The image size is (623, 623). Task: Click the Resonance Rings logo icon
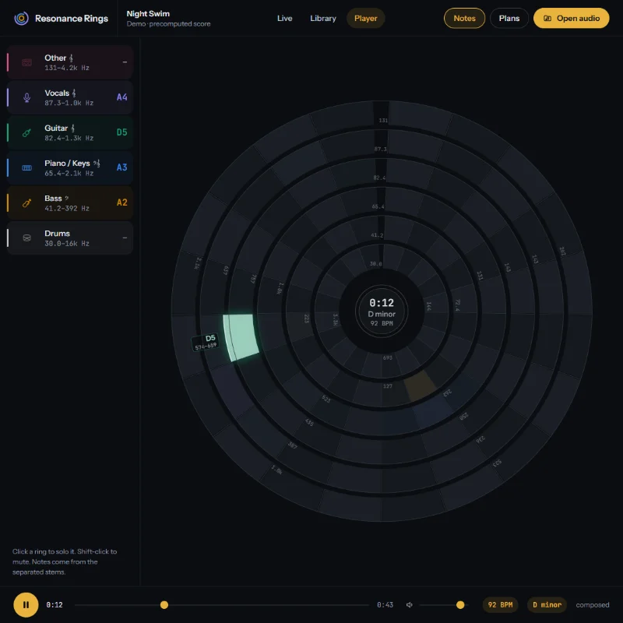[22, 18]
